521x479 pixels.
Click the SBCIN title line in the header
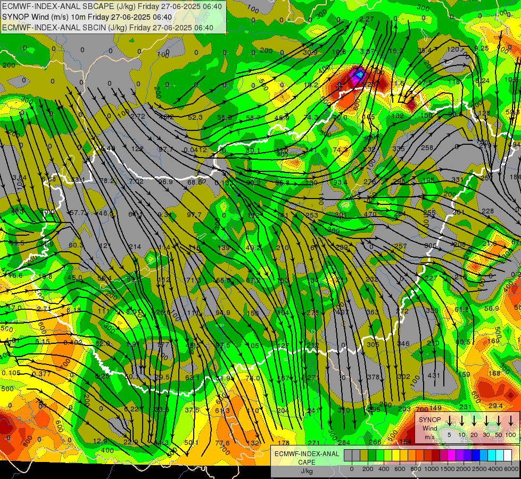click(107, 28)
